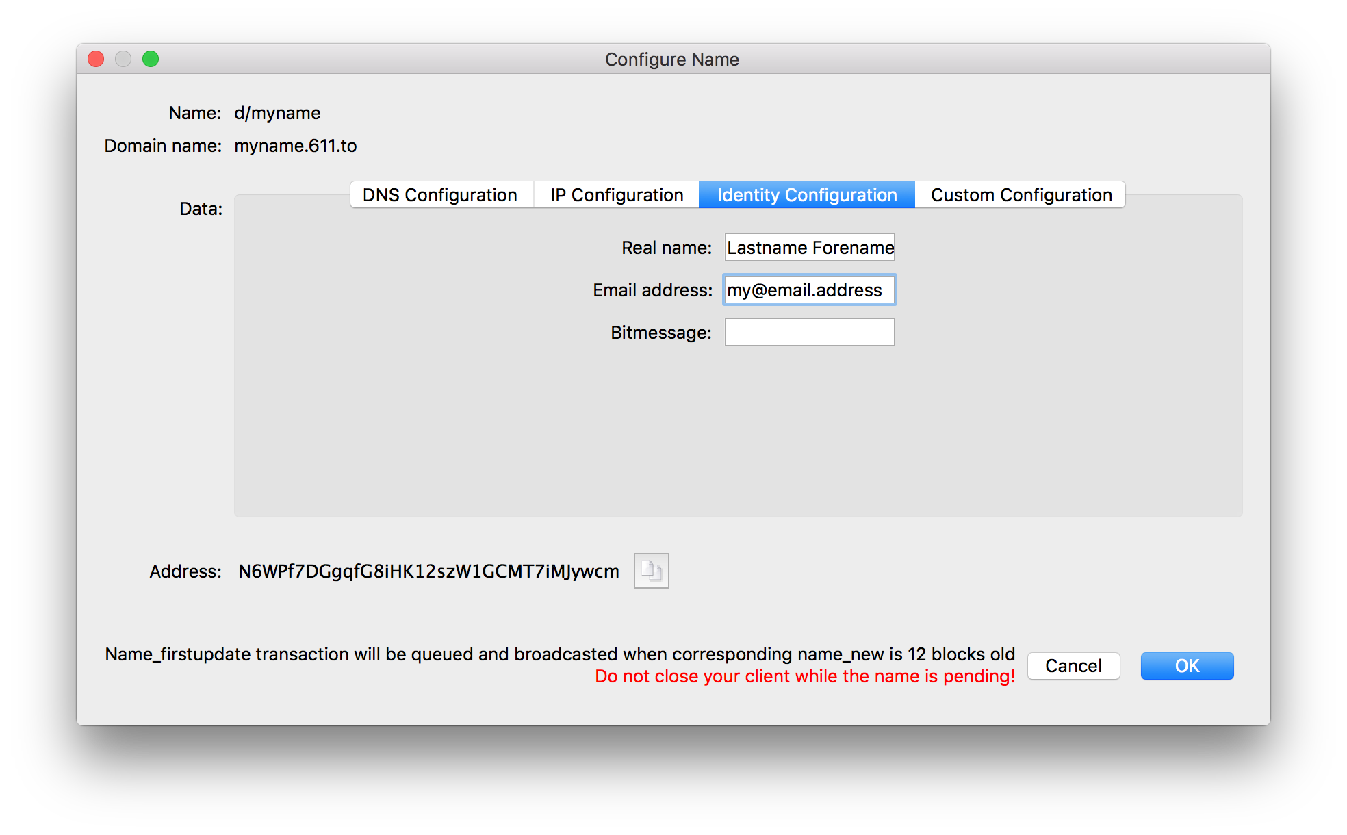Screen dimensions: 1347x835
Task: Click the Bitmessage field label
Action: (660, 333)
